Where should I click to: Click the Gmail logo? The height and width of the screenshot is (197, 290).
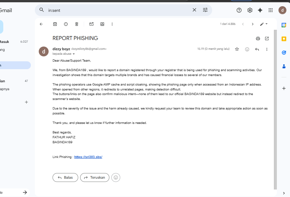[6, 10]
